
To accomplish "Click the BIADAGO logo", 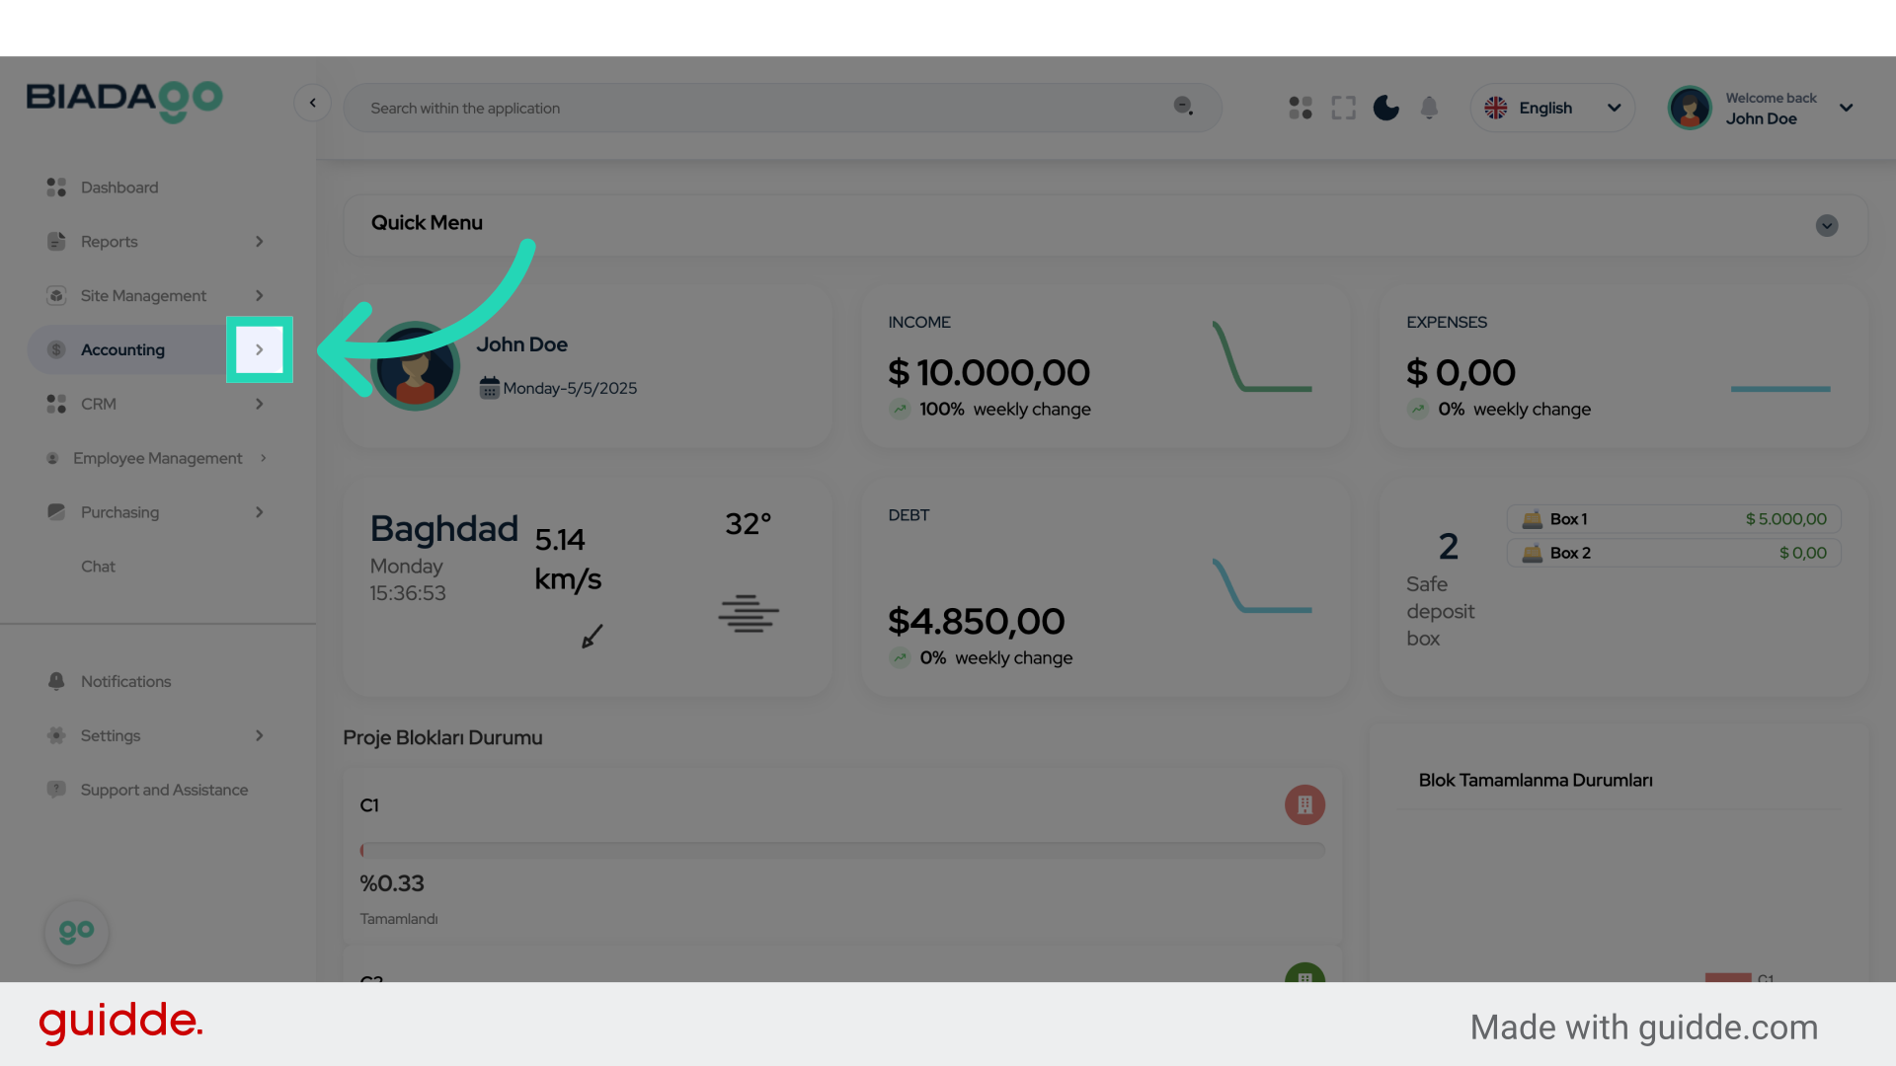I will [124, 100].
